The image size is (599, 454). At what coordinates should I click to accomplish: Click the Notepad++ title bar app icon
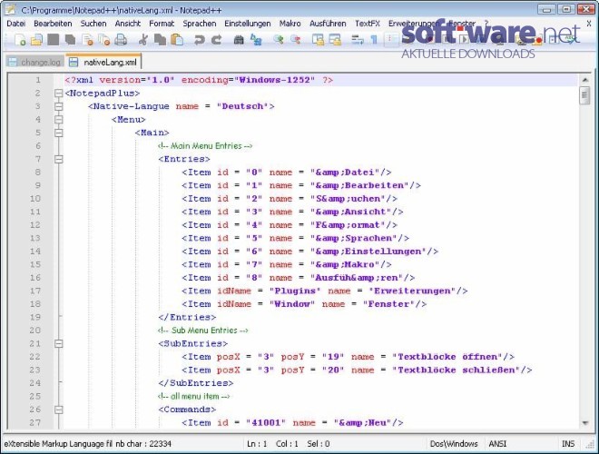10,10
